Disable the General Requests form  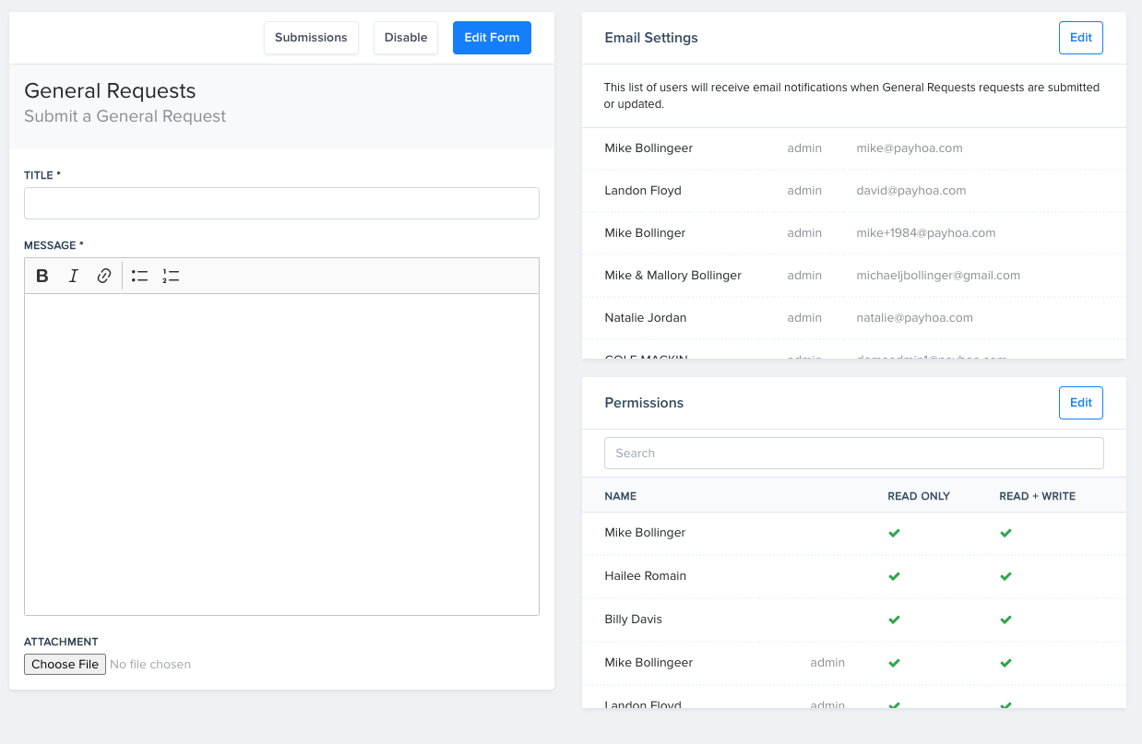click(406, 38)
